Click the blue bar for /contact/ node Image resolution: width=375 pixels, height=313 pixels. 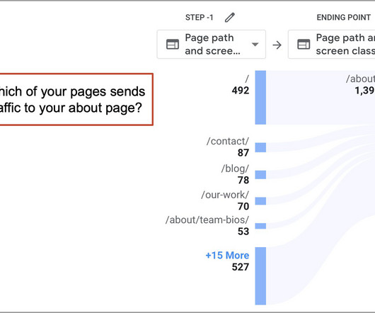[x=260, y=147]
